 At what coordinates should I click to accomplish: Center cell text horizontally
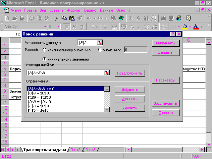[99, 27]
